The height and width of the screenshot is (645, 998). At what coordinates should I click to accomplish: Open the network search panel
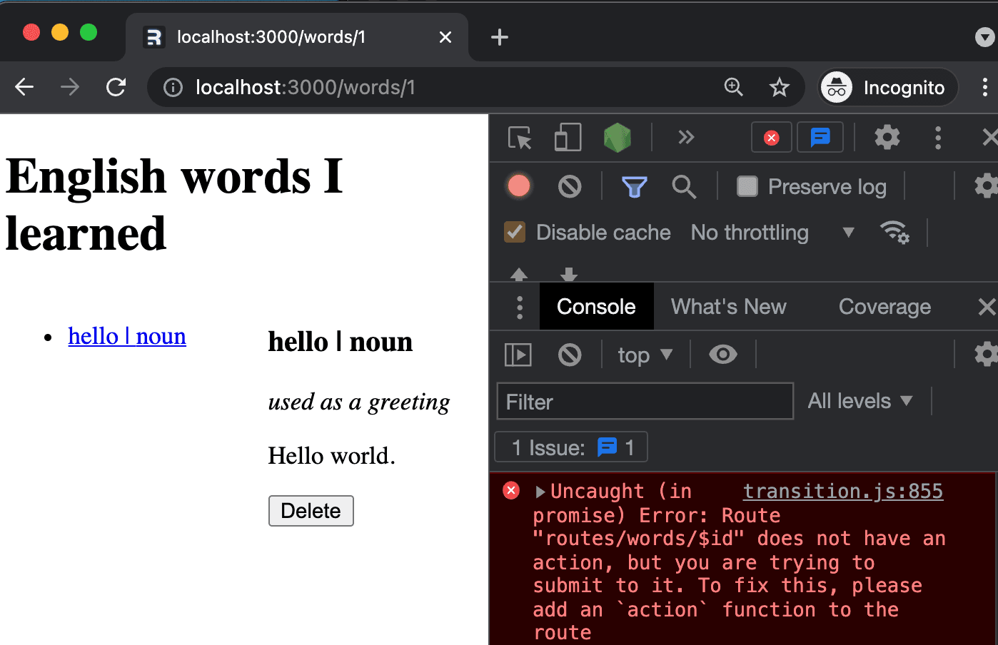pyautogui.click(x=683, y=186)
